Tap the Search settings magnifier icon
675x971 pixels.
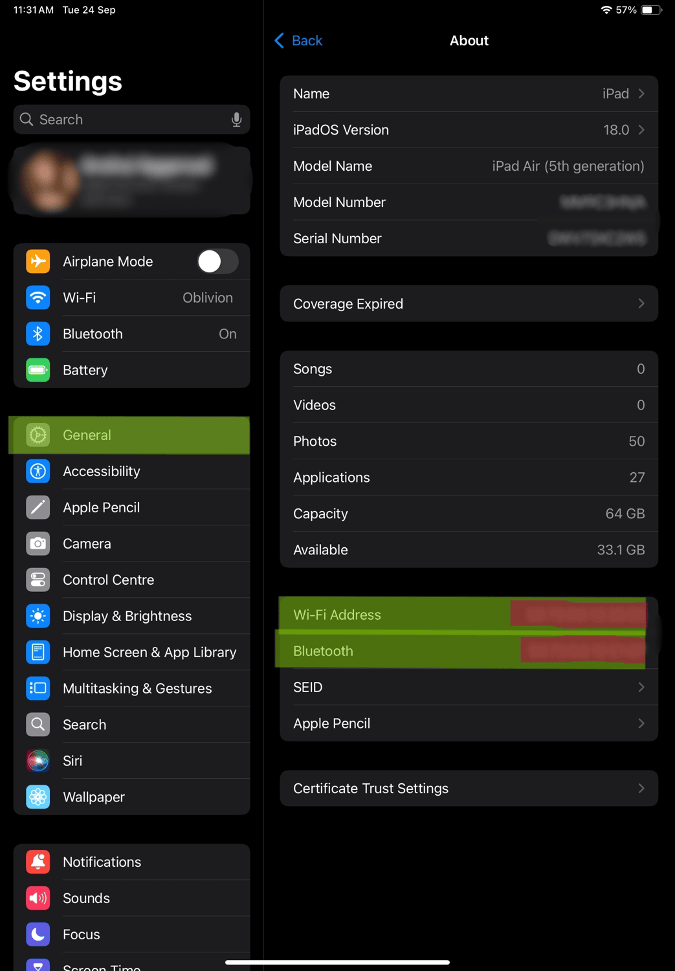click(x=38, y=725)
